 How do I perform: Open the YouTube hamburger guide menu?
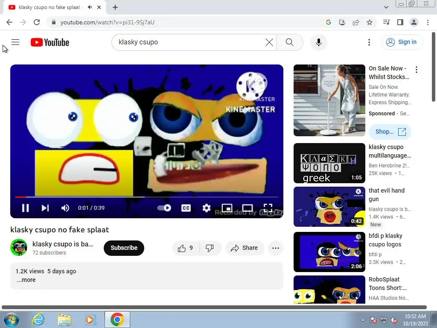click(x=15, y=42)
